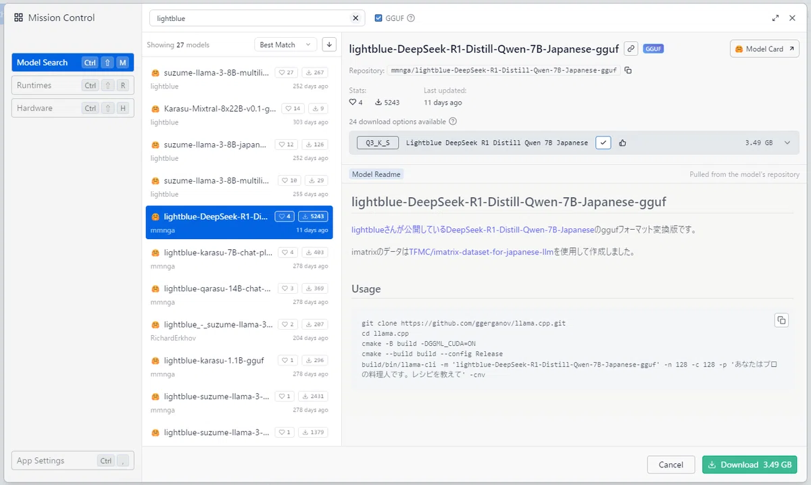The image size is (811, 485).
Task: Select the lightblue-qarasu-14B-chat model
Action: coord(239,295)
